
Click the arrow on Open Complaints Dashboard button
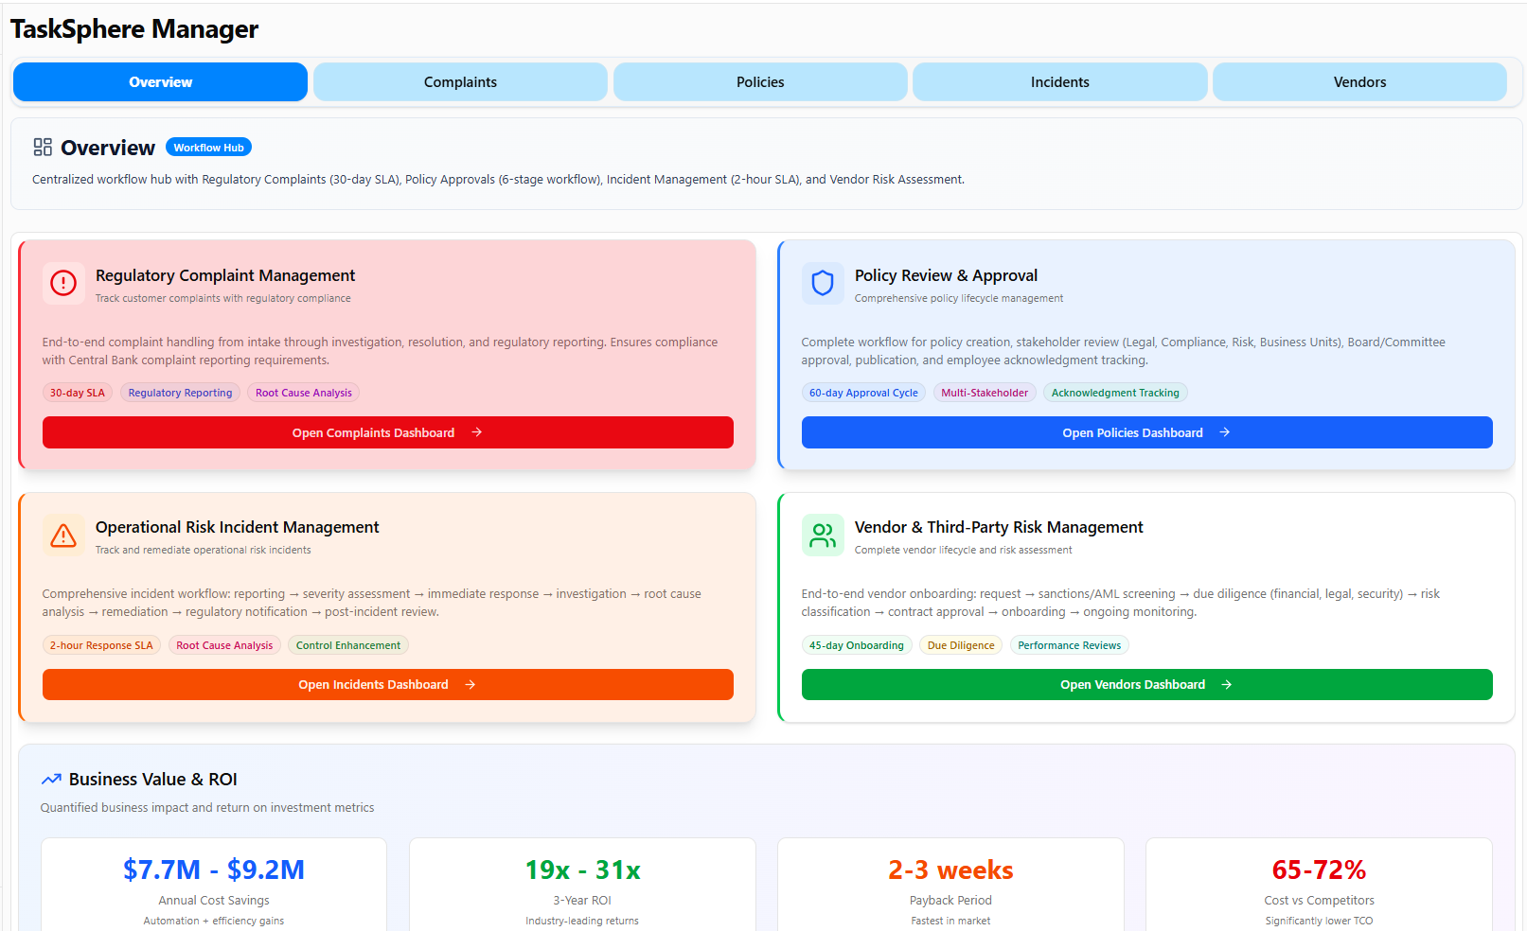pyautogui.click(x=477, y=432)
